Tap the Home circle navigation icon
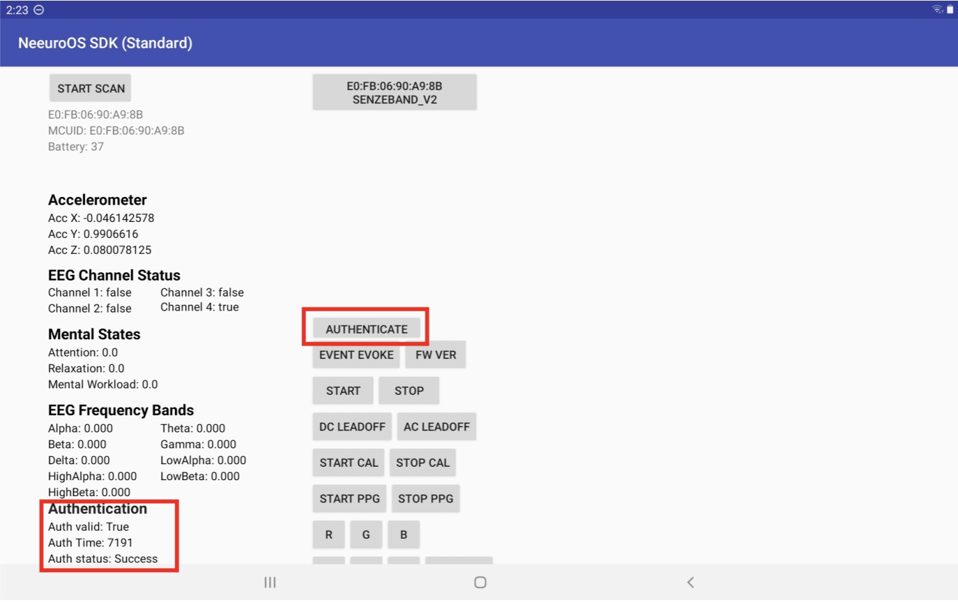The width and height of the screenshot is (958, 602). click(480, 582)
